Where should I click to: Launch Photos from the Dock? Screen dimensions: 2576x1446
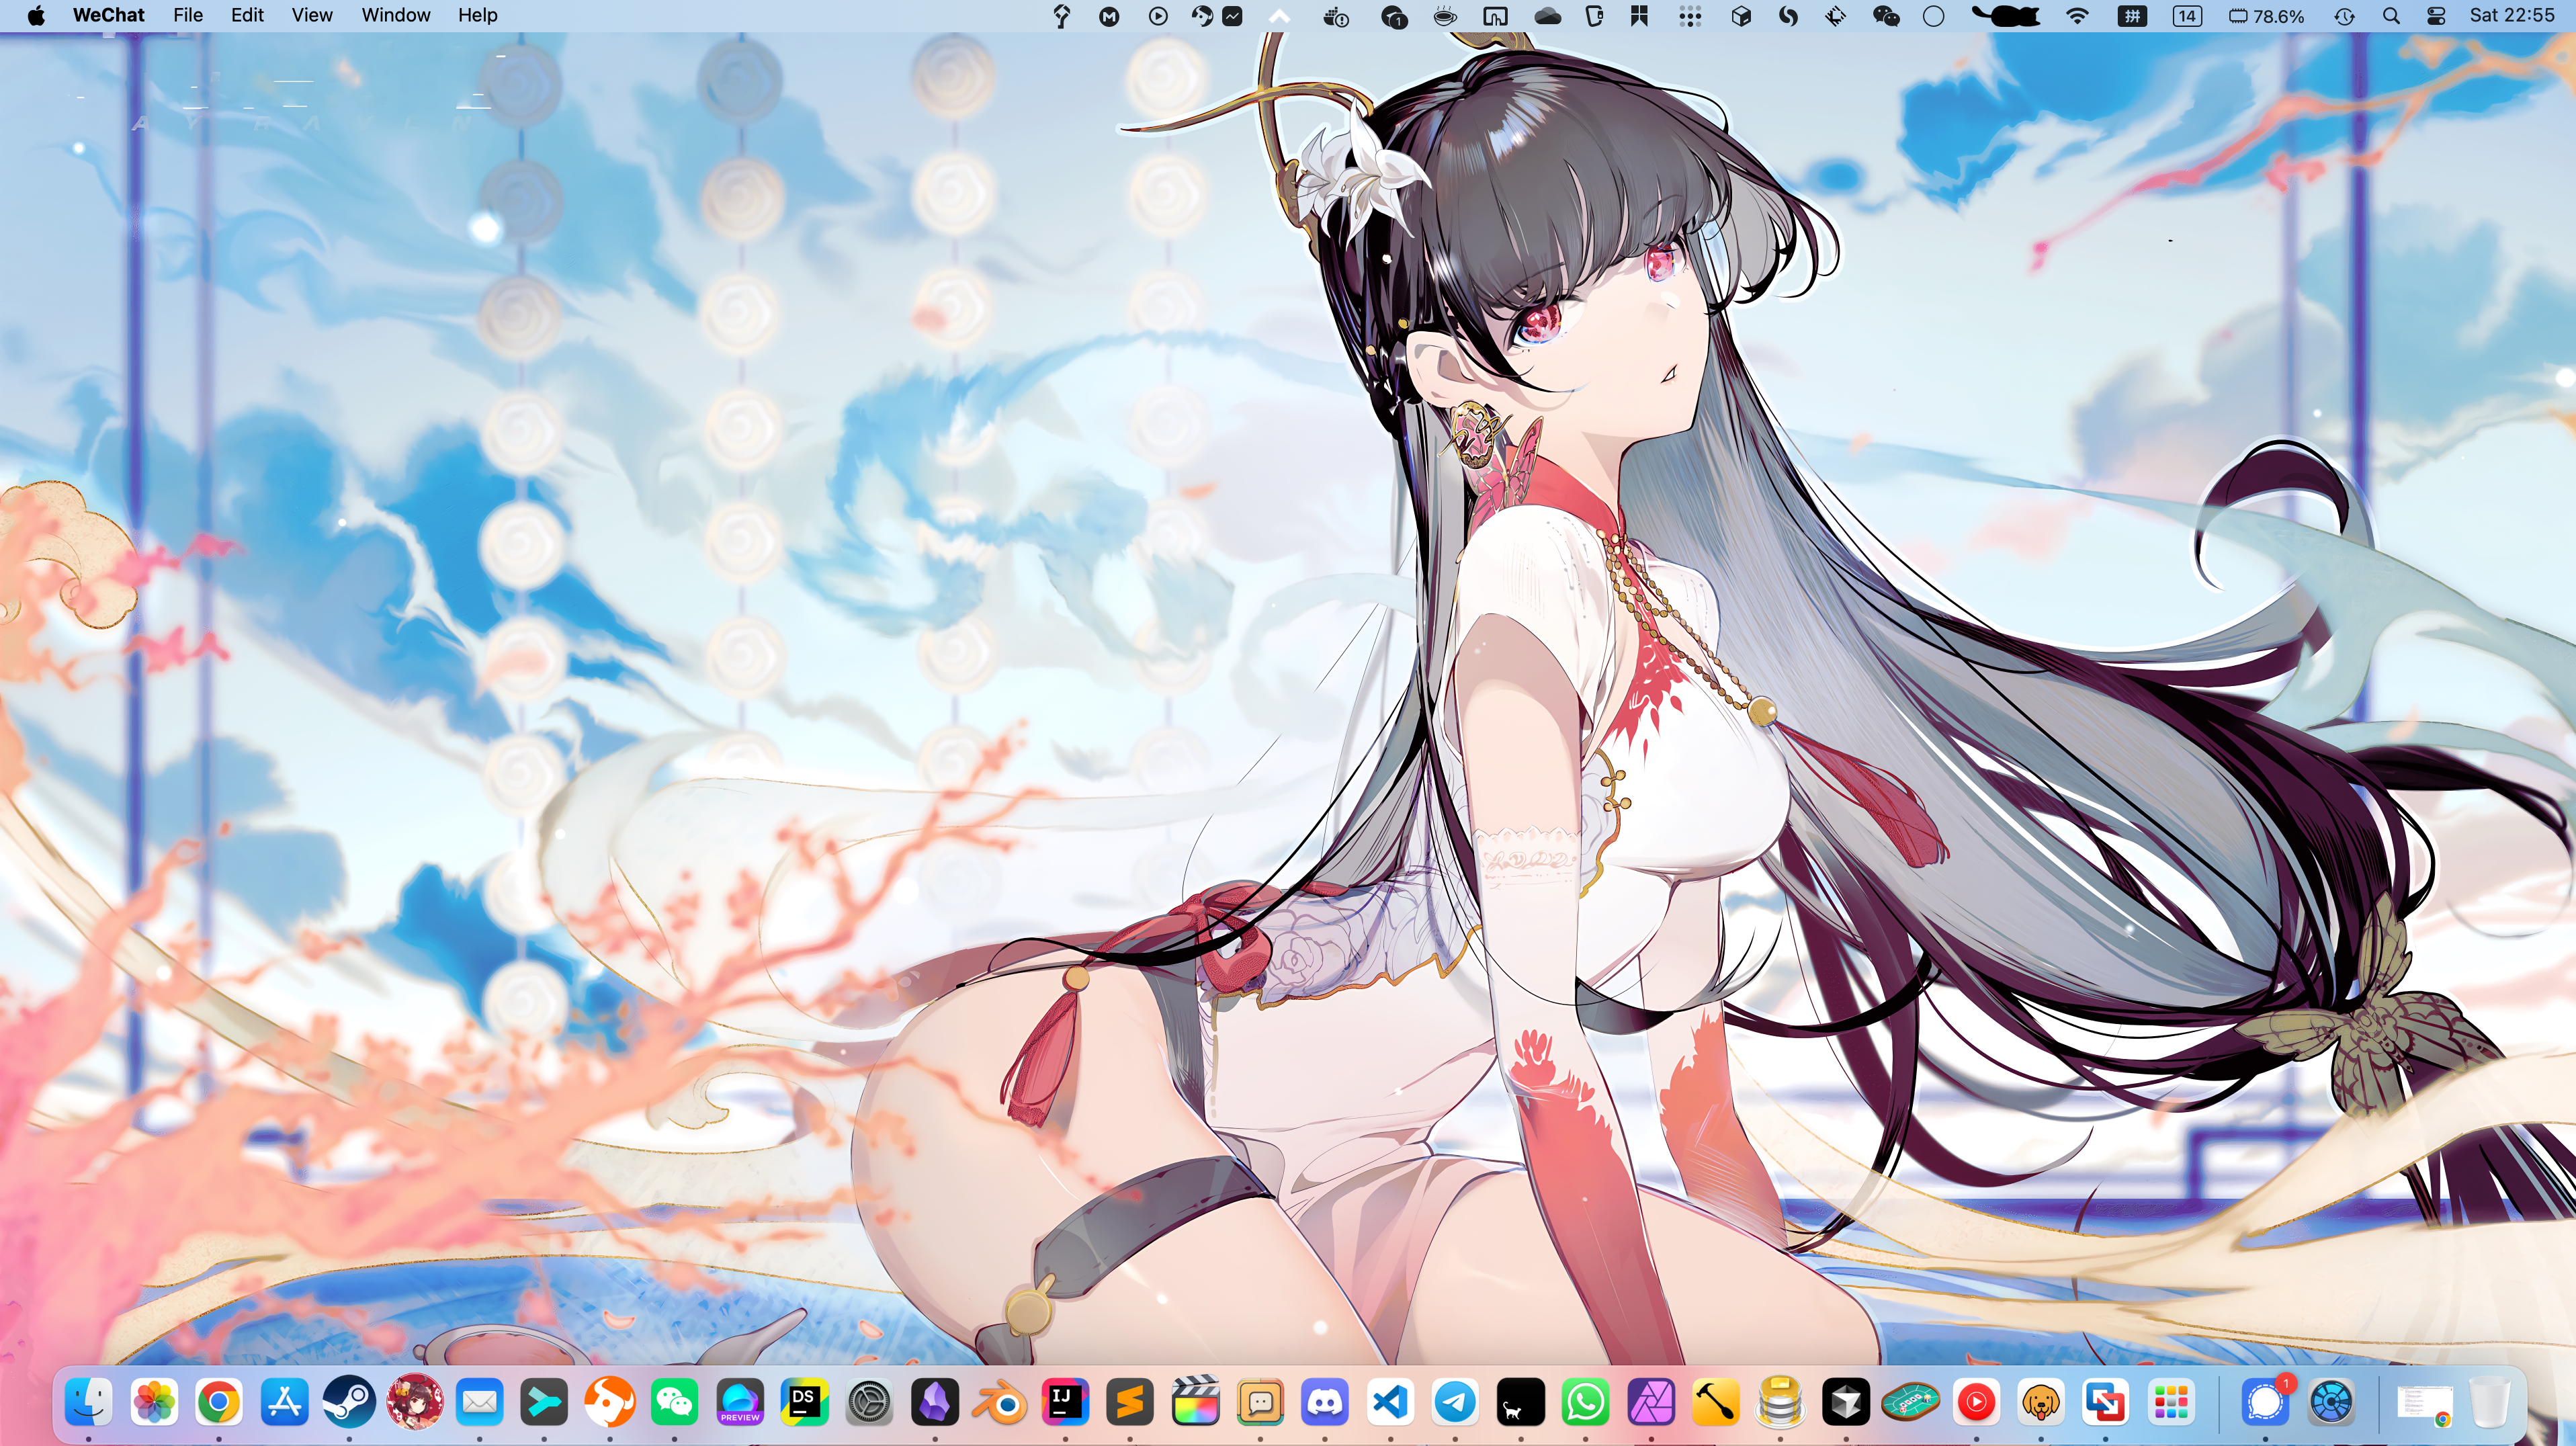pos(154,1402)
